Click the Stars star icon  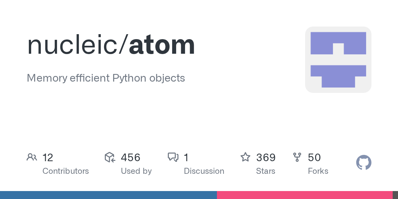[x=245, y=157]
